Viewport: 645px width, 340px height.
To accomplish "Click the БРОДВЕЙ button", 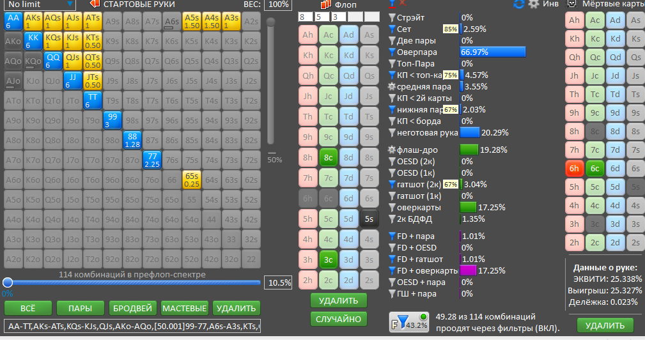I will coord(132,308).
